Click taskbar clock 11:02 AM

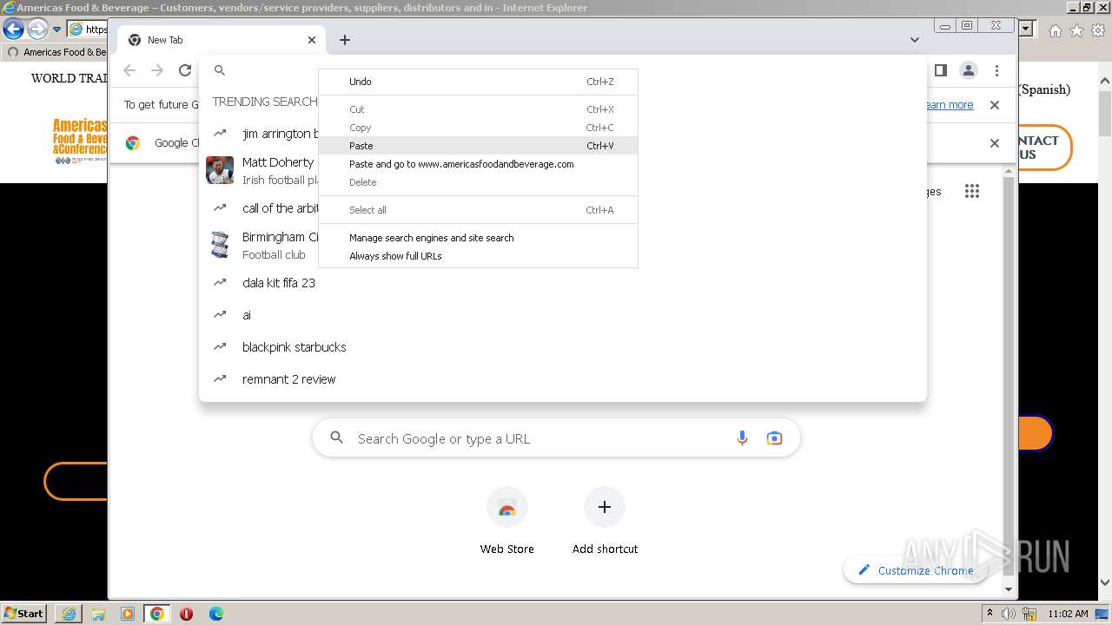point(1068,614)
